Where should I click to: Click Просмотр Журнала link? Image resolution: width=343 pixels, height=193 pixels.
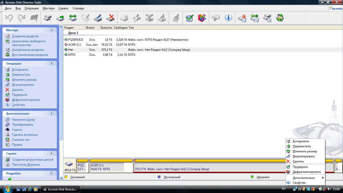(x=26, y=165)
